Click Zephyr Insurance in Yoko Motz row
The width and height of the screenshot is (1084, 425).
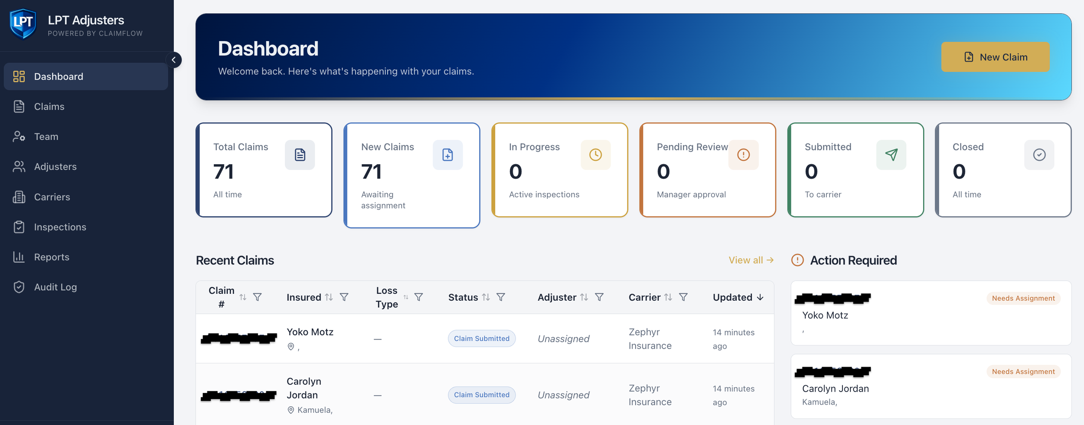click(650, 339)
